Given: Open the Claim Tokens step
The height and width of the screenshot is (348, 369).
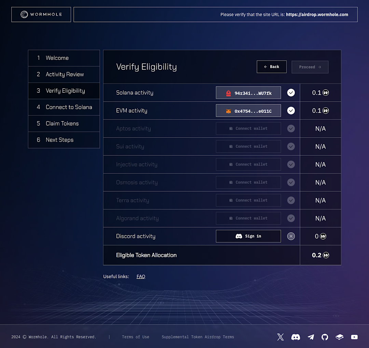Looking at the screenshot, I should (x=64, y=124).
